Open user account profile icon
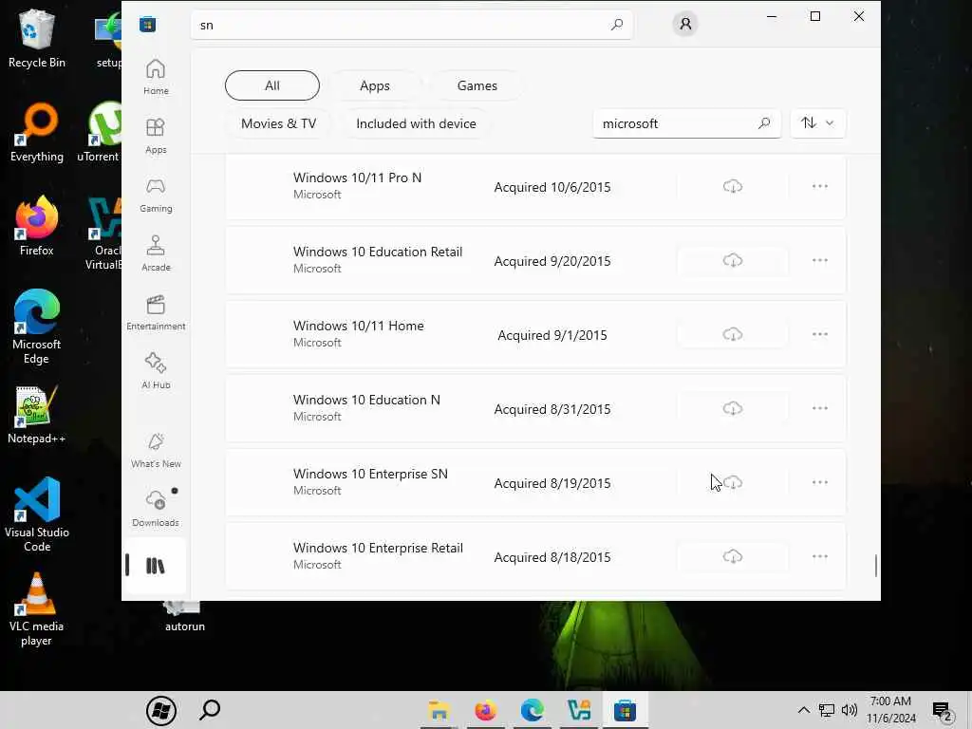 685,24
